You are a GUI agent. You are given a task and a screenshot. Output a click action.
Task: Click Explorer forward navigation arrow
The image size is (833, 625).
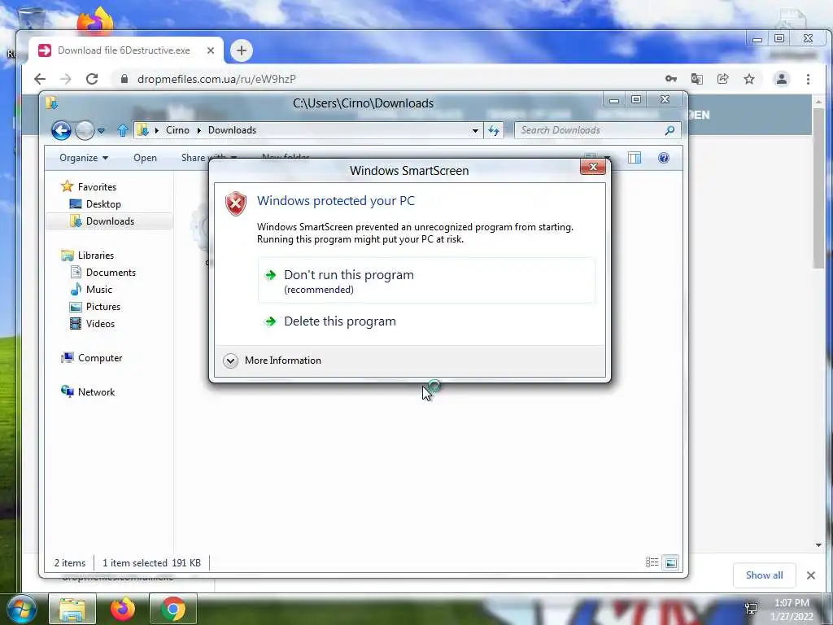pos(85,130)
